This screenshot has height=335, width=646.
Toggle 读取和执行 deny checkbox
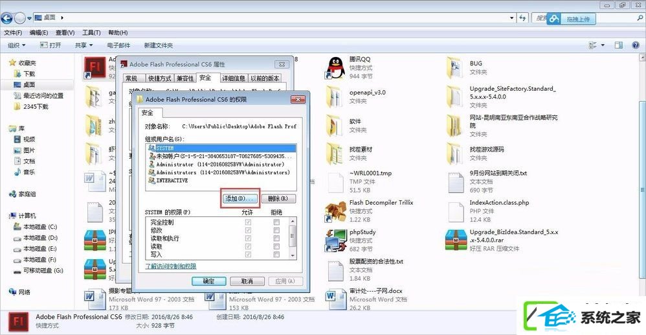[x=276, y=238]
